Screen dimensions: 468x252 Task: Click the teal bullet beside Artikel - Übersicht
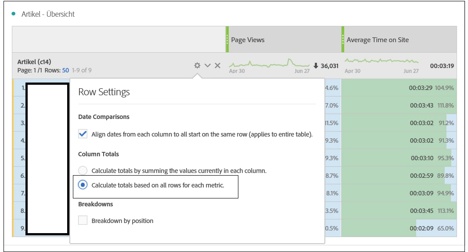pyautogui.click(x=14, y=14)
